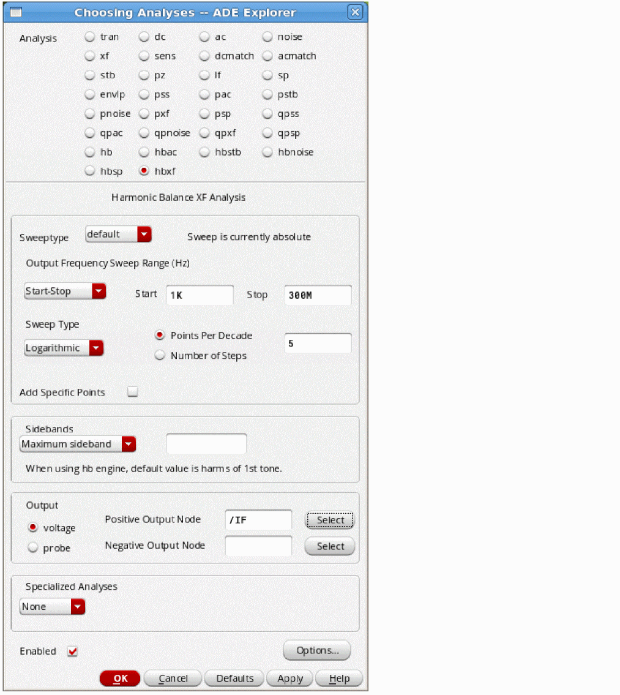Click the Negative Output Node field
The image size is (620, 695).
[x=258, y=546]
